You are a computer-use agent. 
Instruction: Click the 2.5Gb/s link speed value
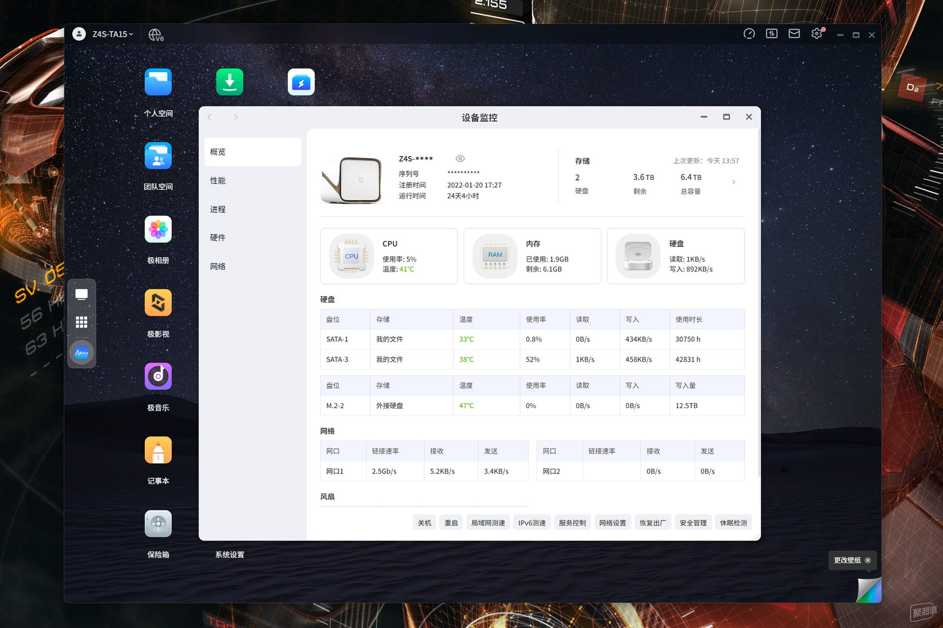point(384,471)
